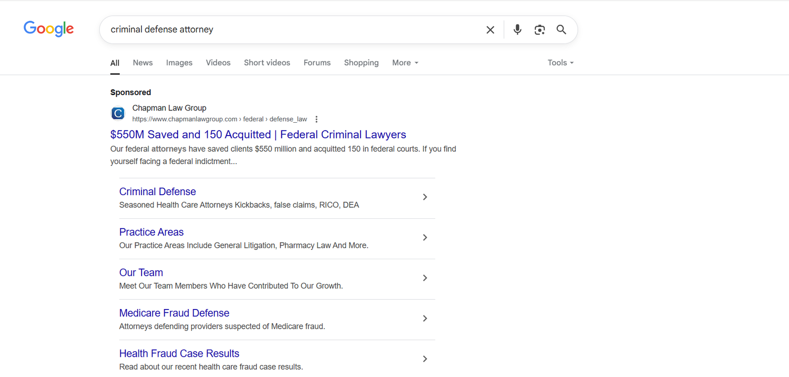
Task: Open the Medicare Fraud Defense sitelink
Action: 174,313
